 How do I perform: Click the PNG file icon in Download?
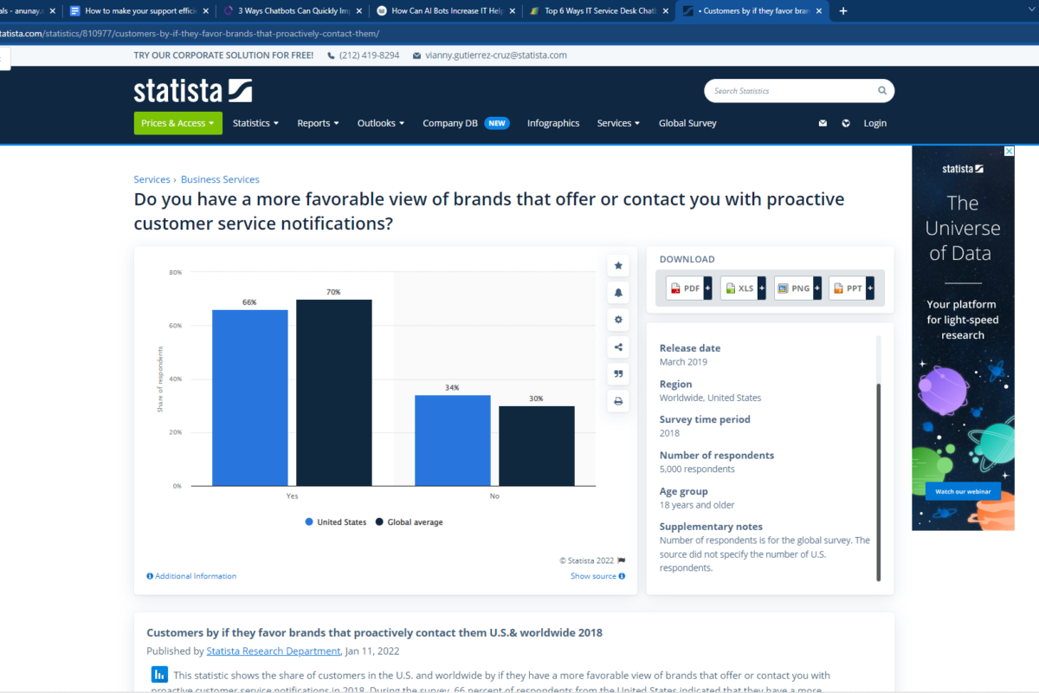tap(783, 288)
